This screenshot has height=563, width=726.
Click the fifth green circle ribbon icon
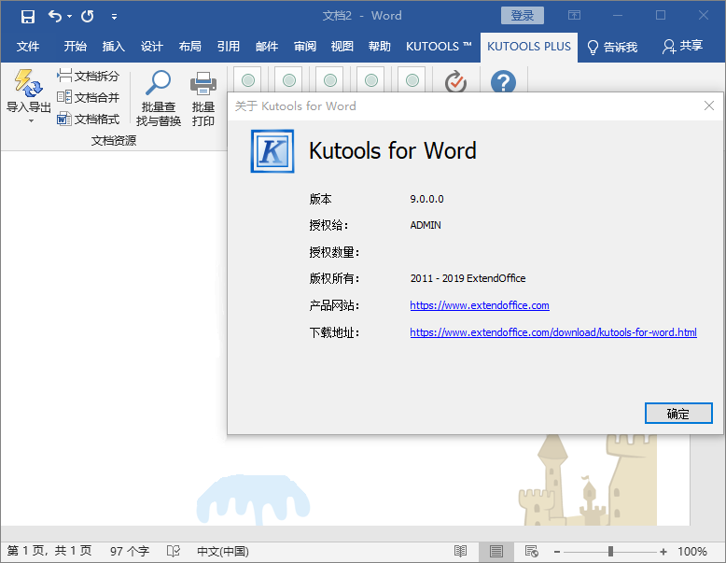point(412,80)
